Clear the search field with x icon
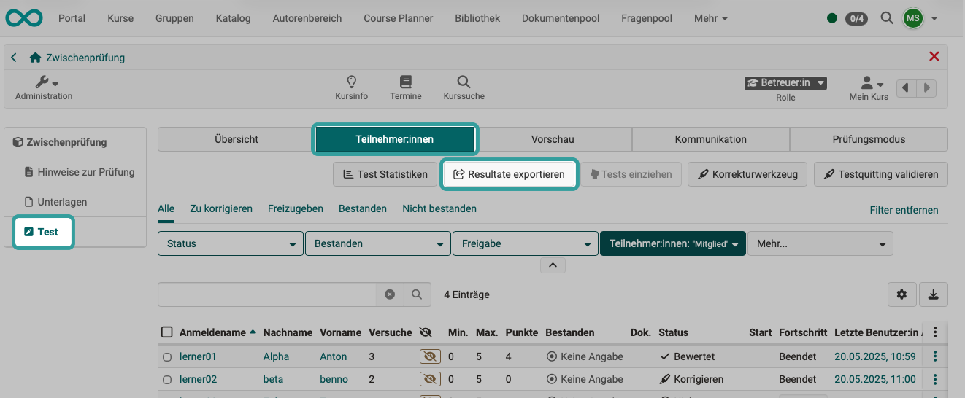 tap(390, 294)
